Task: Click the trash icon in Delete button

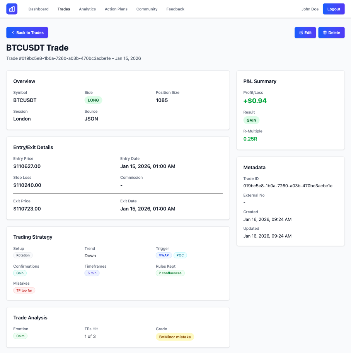Action: click(x=325, y=33)
